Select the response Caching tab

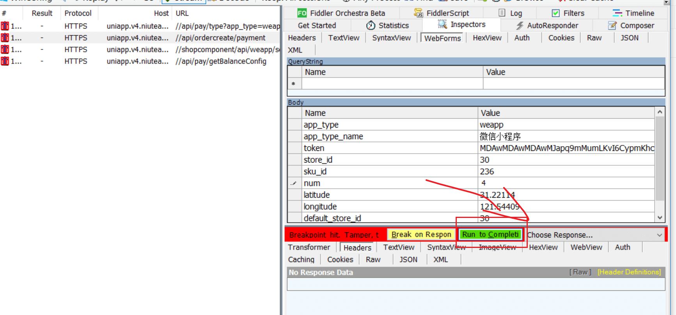301,260
